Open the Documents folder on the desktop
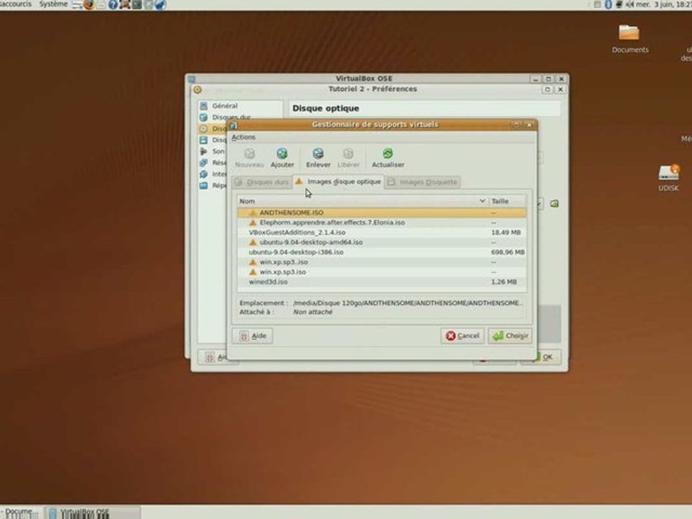Screen dimensions: 692x519 630,39
